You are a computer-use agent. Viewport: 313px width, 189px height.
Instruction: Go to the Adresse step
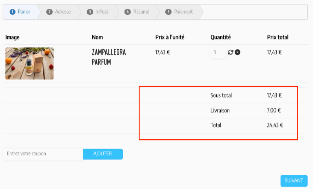click(x=59, y=12)
